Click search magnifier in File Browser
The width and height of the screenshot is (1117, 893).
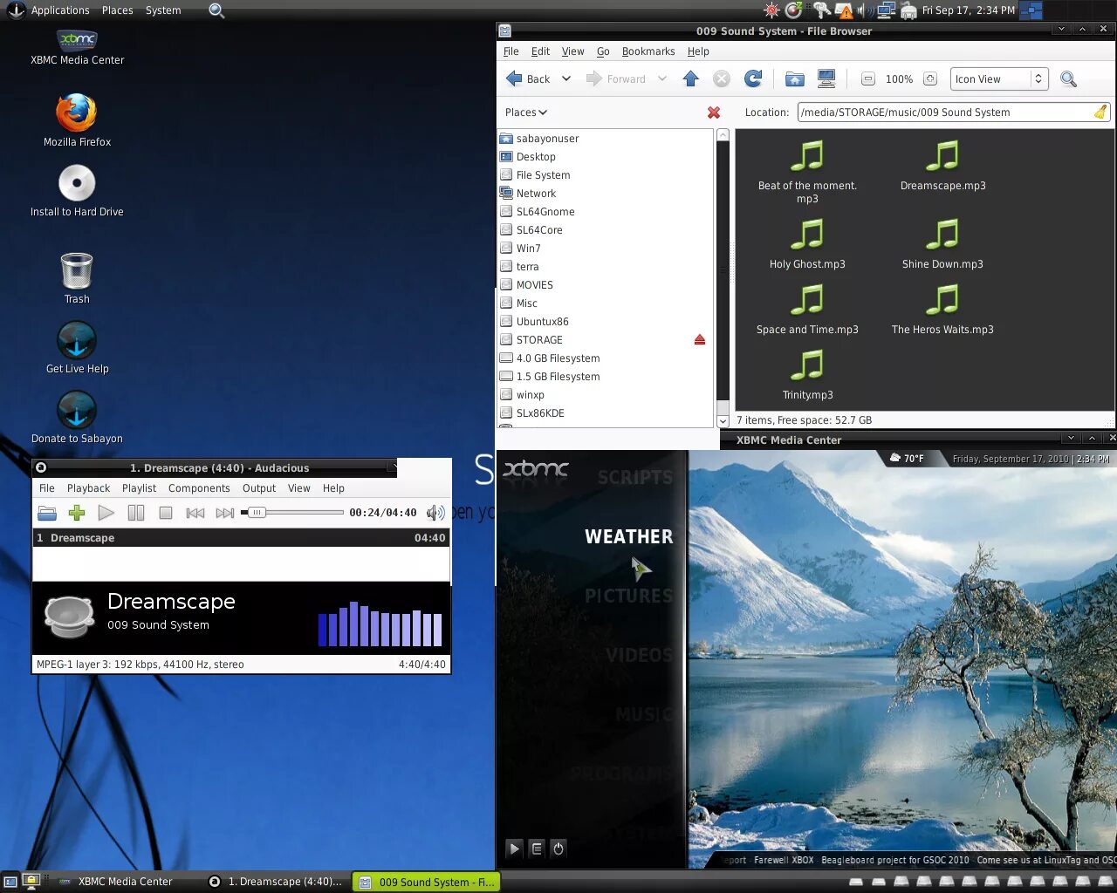(1068, 79)
